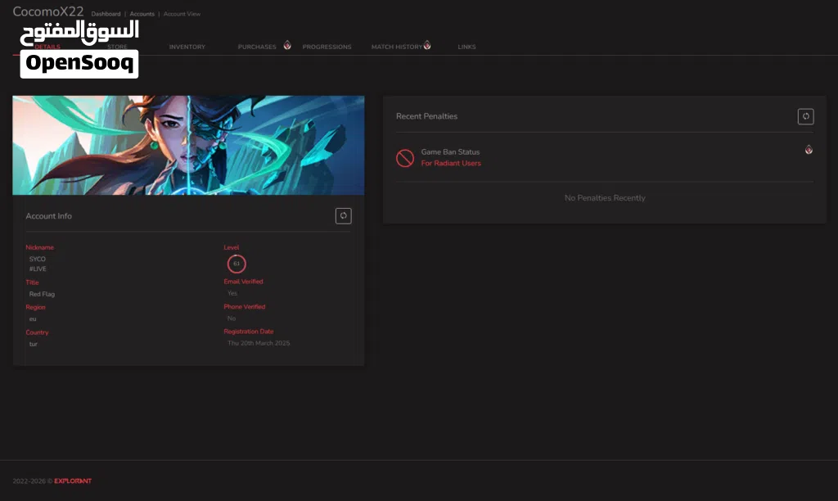Select the #LIVE tag text
Viewport: 838px width, 501px height.
pyautogui.click(x=38, y=269)
